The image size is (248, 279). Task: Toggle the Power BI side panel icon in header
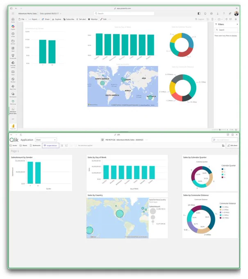199,14
